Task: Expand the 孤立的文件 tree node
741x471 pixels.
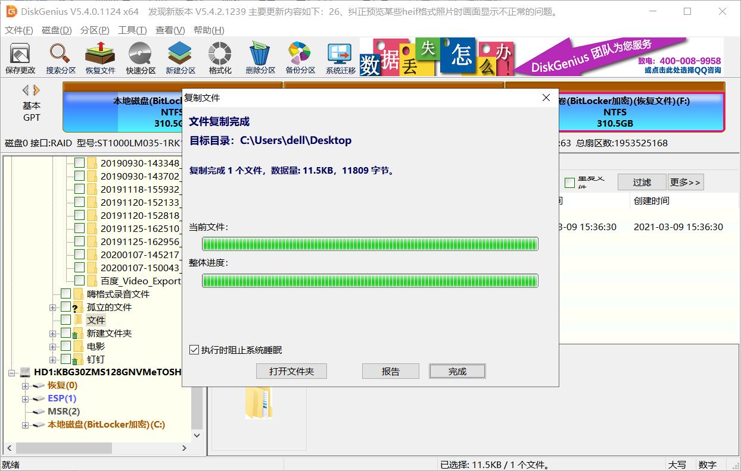Action: [x=53, y=307]
